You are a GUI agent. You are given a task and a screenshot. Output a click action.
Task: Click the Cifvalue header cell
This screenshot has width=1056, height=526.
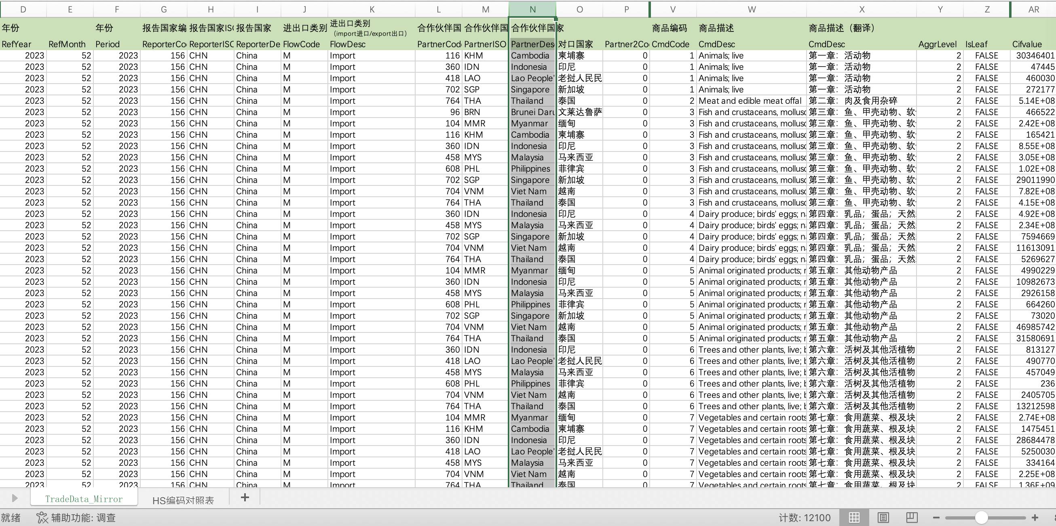pyautogui.click(x=1026, y=44)
